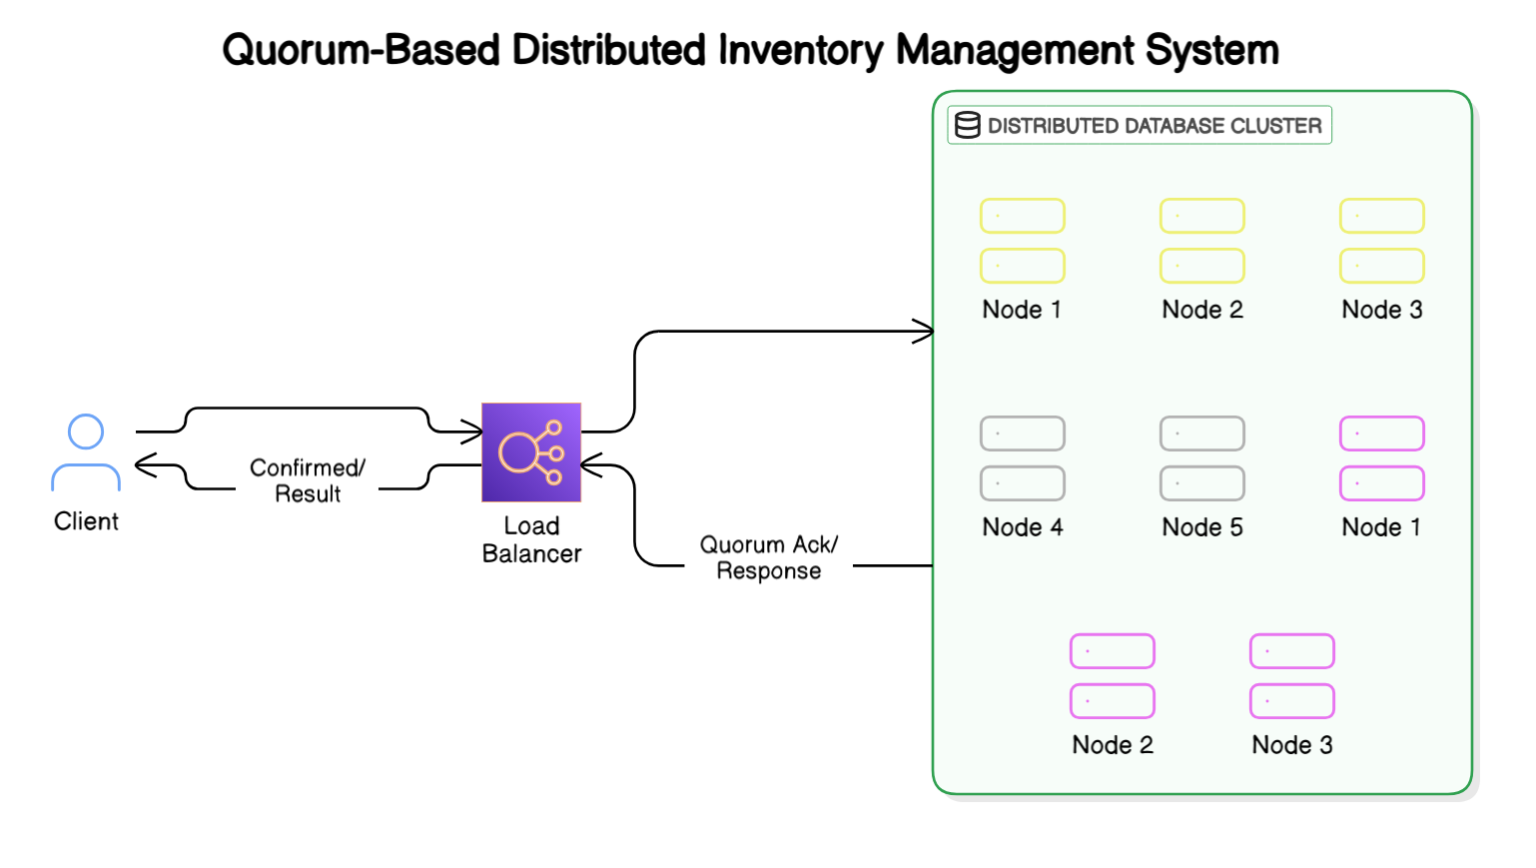Select the Confirmed/Result arrow label
The height and width of the screenshot is (868, 1536).
[308, 480]
